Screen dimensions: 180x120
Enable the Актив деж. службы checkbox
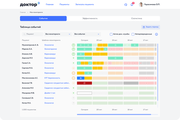click(x=111, y=34)
